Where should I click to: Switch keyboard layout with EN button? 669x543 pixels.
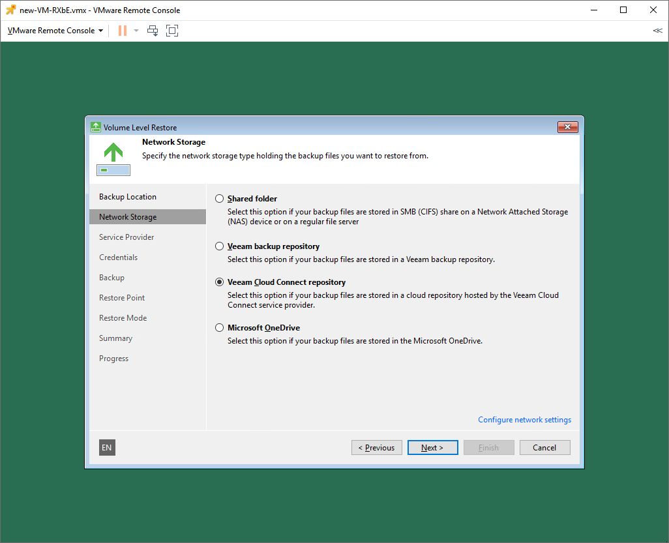pos(107,447)
